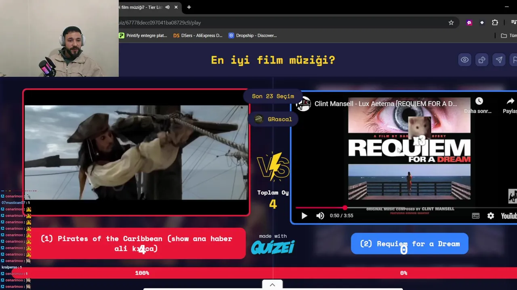Open the Printify entegre plat... bookmark
The image size is (517, 290).
(143, 35)
